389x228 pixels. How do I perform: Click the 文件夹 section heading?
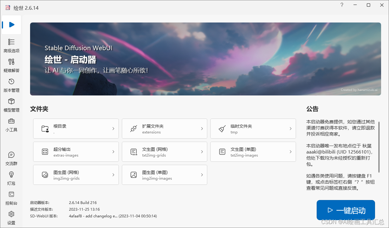point(39,109)
